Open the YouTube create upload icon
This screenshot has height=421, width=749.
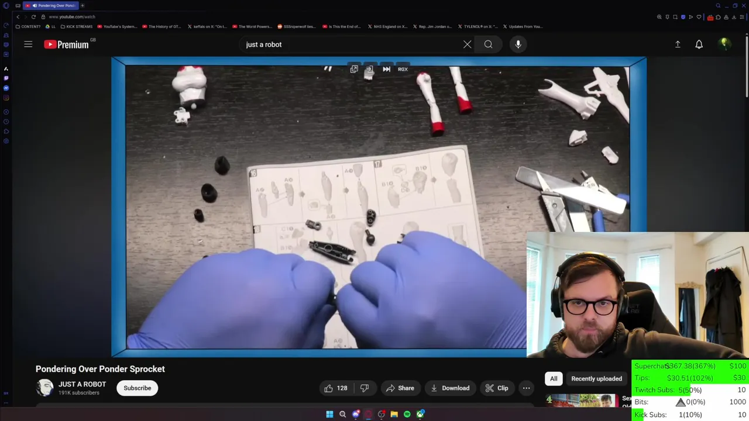click(x=678, y=44)
